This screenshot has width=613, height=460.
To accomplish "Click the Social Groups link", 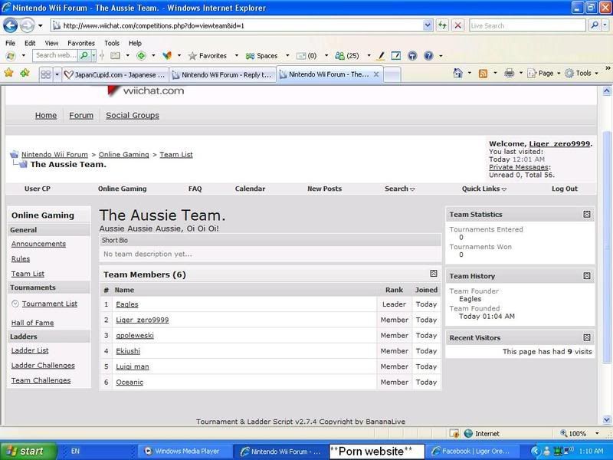I will (132, 116).
